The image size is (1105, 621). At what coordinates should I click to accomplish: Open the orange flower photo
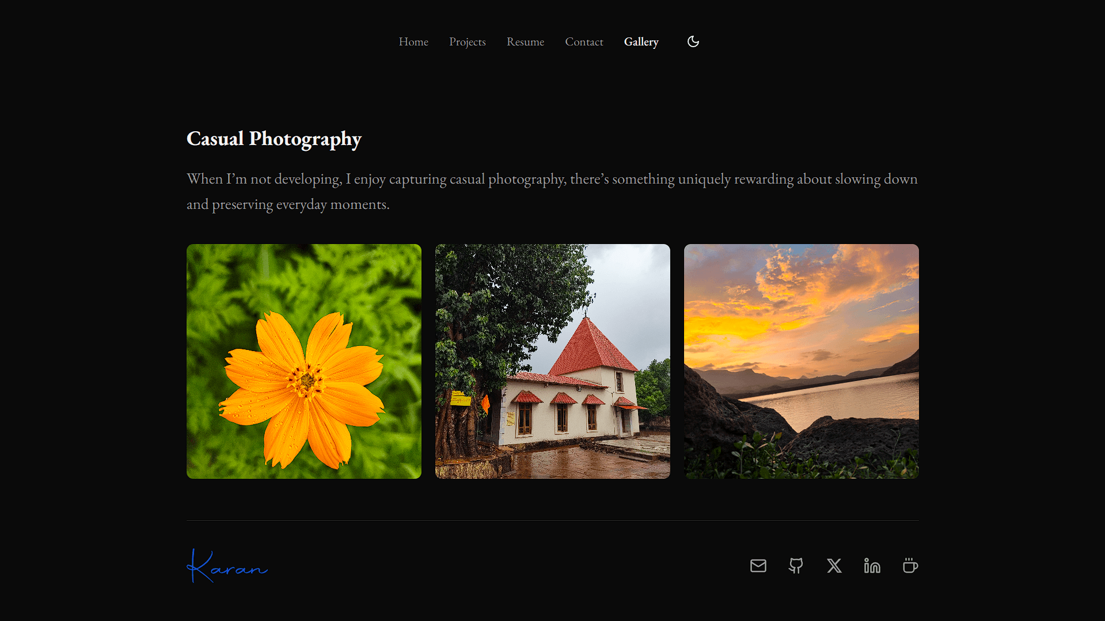[303, 361]
